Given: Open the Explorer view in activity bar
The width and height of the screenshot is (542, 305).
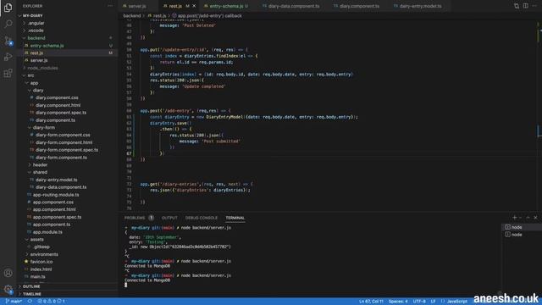Looking at the screenshot, I should (x=8, y=8).
